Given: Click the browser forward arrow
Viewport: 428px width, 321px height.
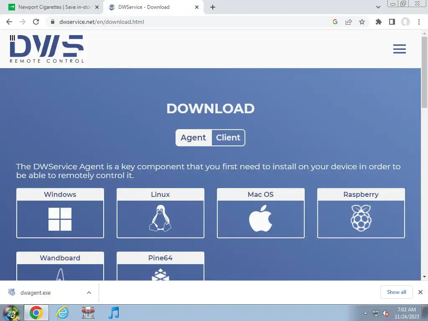Looking at the screenshot, I should point(23,22).
